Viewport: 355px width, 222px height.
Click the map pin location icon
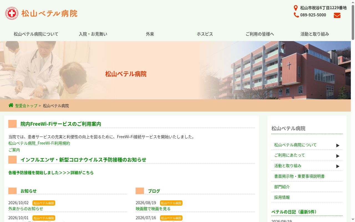(x=296, y=8)
